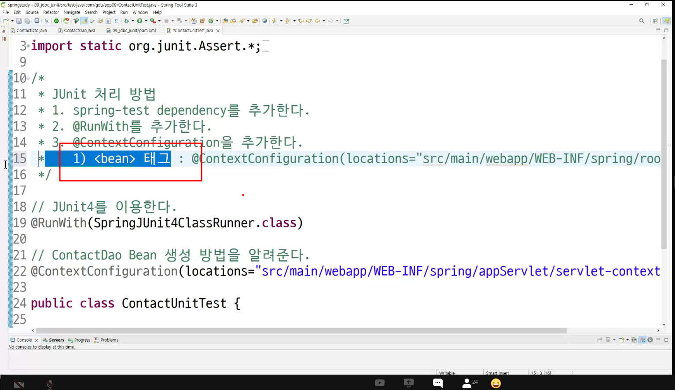
Task: Toggle the camera on in meeting bar
Action: click(x=18, y=384)
